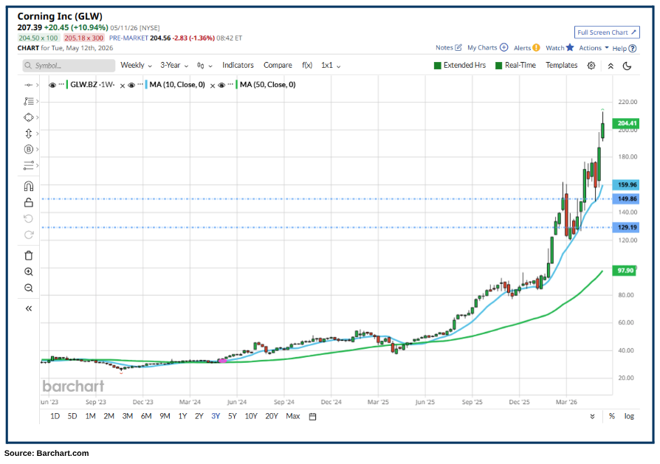Viewport: 660px width, 464px height.
Task: Zoom out of the chart
Action: coord(29,288)
